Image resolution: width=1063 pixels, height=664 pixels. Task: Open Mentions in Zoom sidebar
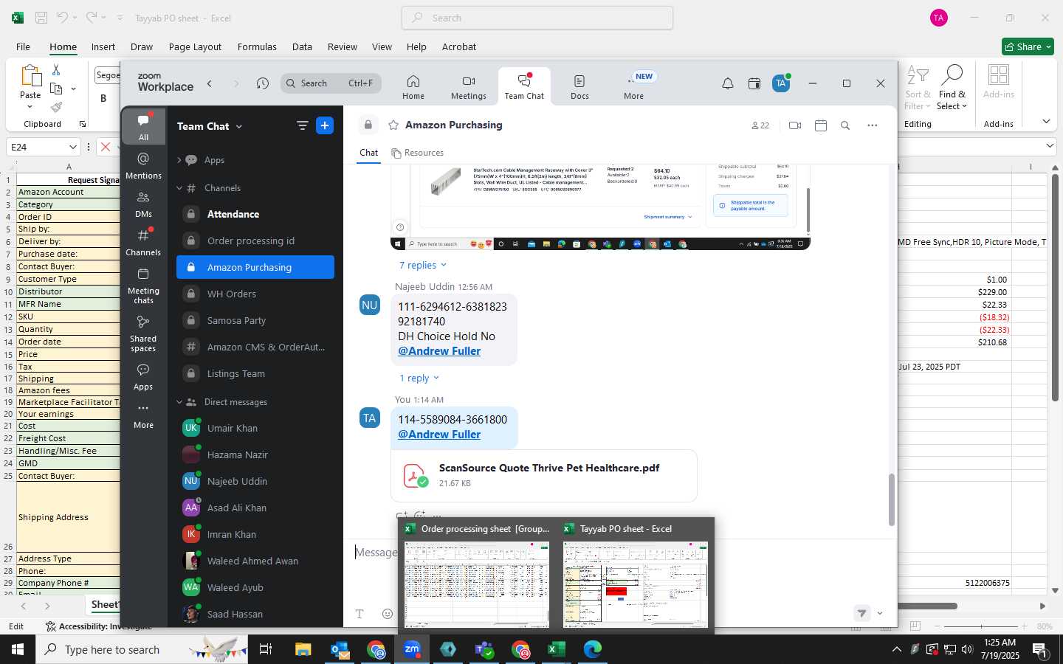pyautogui.click(x=143, y=165)
